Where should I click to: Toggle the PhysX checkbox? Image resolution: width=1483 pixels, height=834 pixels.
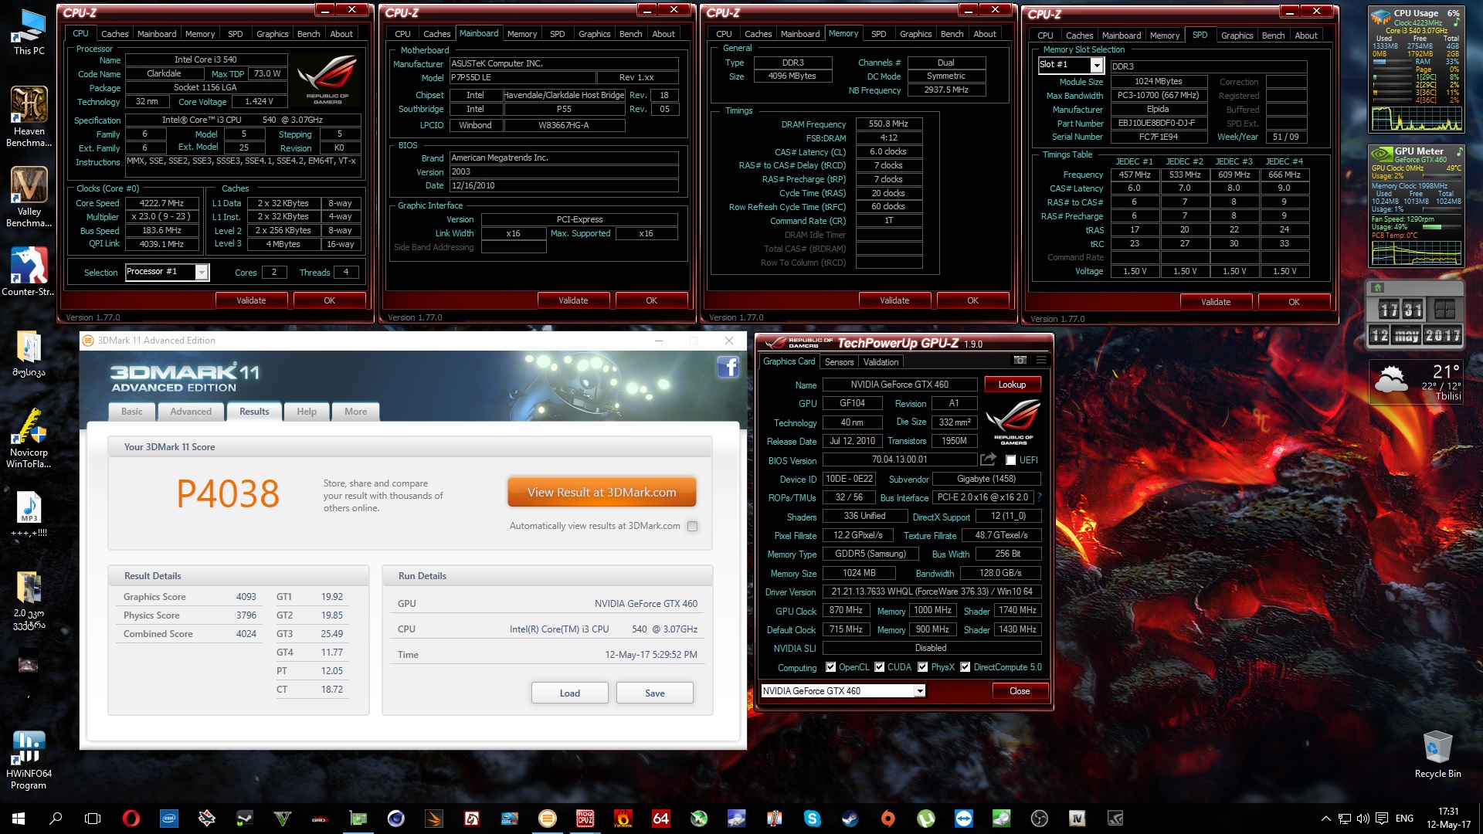(x=922, y=667)
